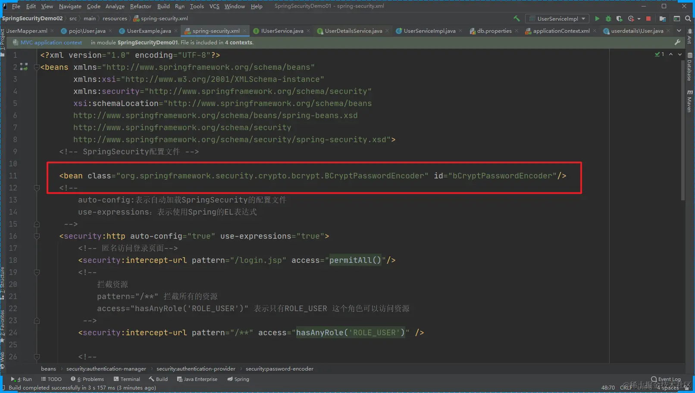Open the Event Log
The image size is (695, 393).
666,379
